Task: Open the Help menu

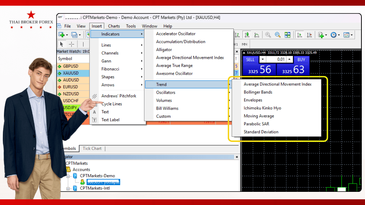Action: [x=168, y=26]
